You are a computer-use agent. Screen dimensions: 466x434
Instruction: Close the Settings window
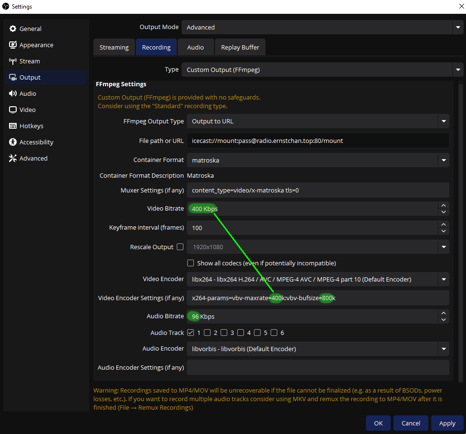461,6
